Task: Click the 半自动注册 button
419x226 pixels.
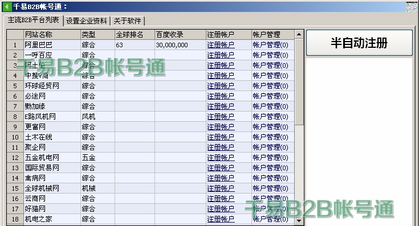Action: 359,43
